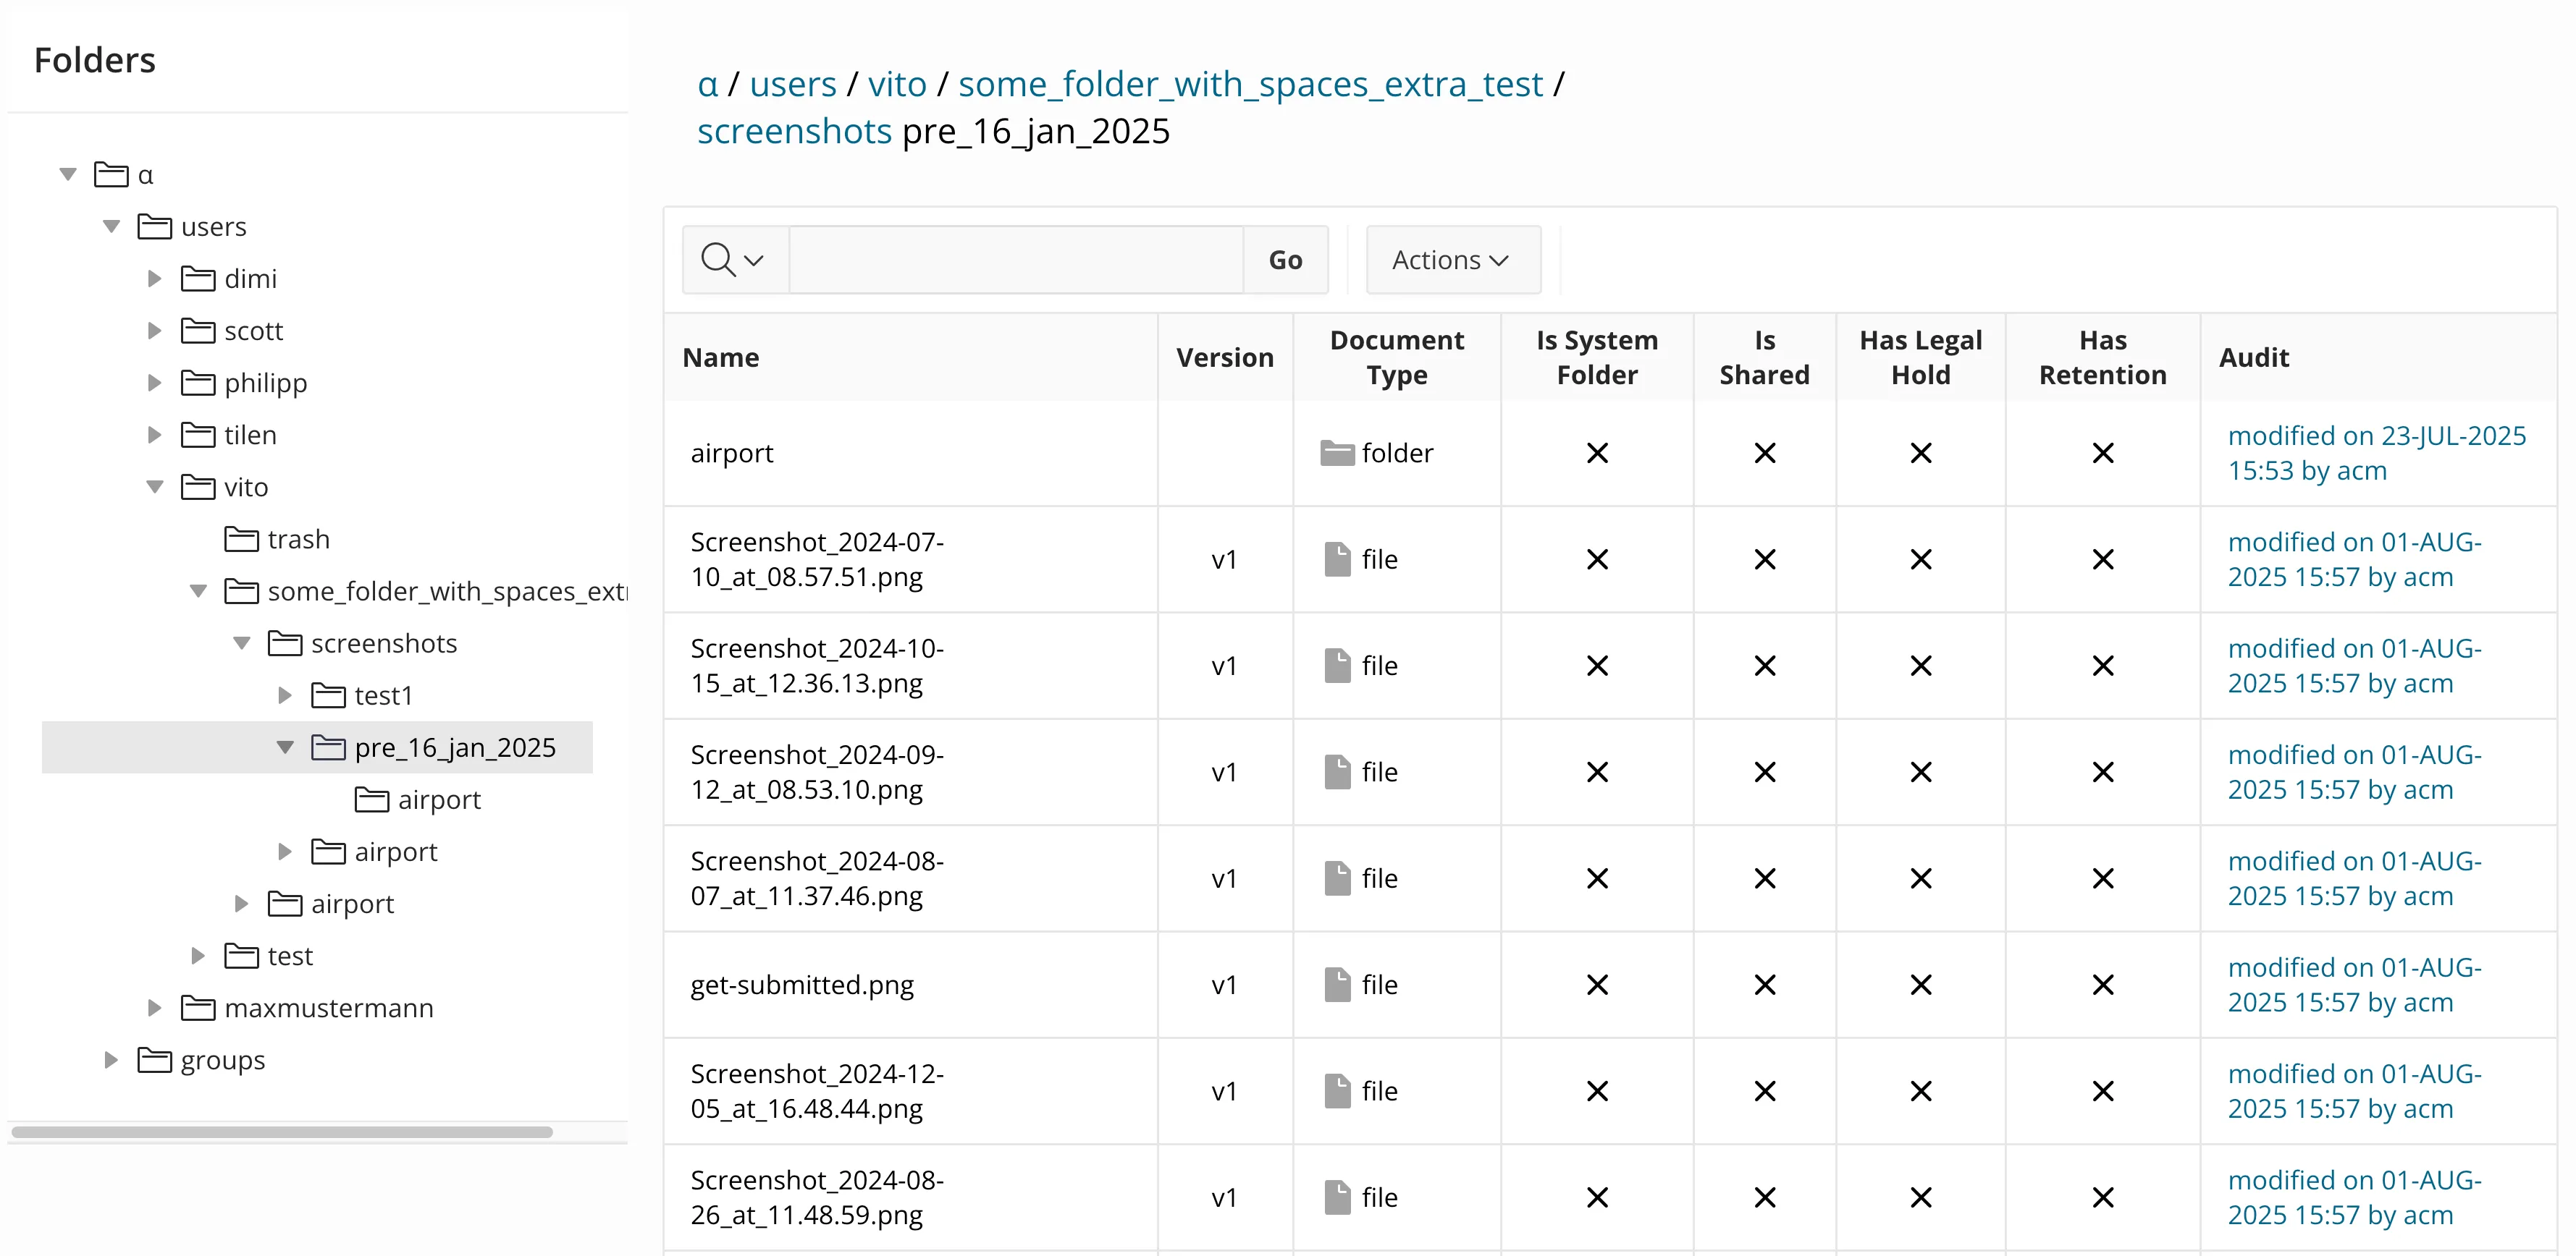This screenshot has width=2576, height=1256.
Task: Click Is Shared X mark for airport
Action: tap(1764, 454)
